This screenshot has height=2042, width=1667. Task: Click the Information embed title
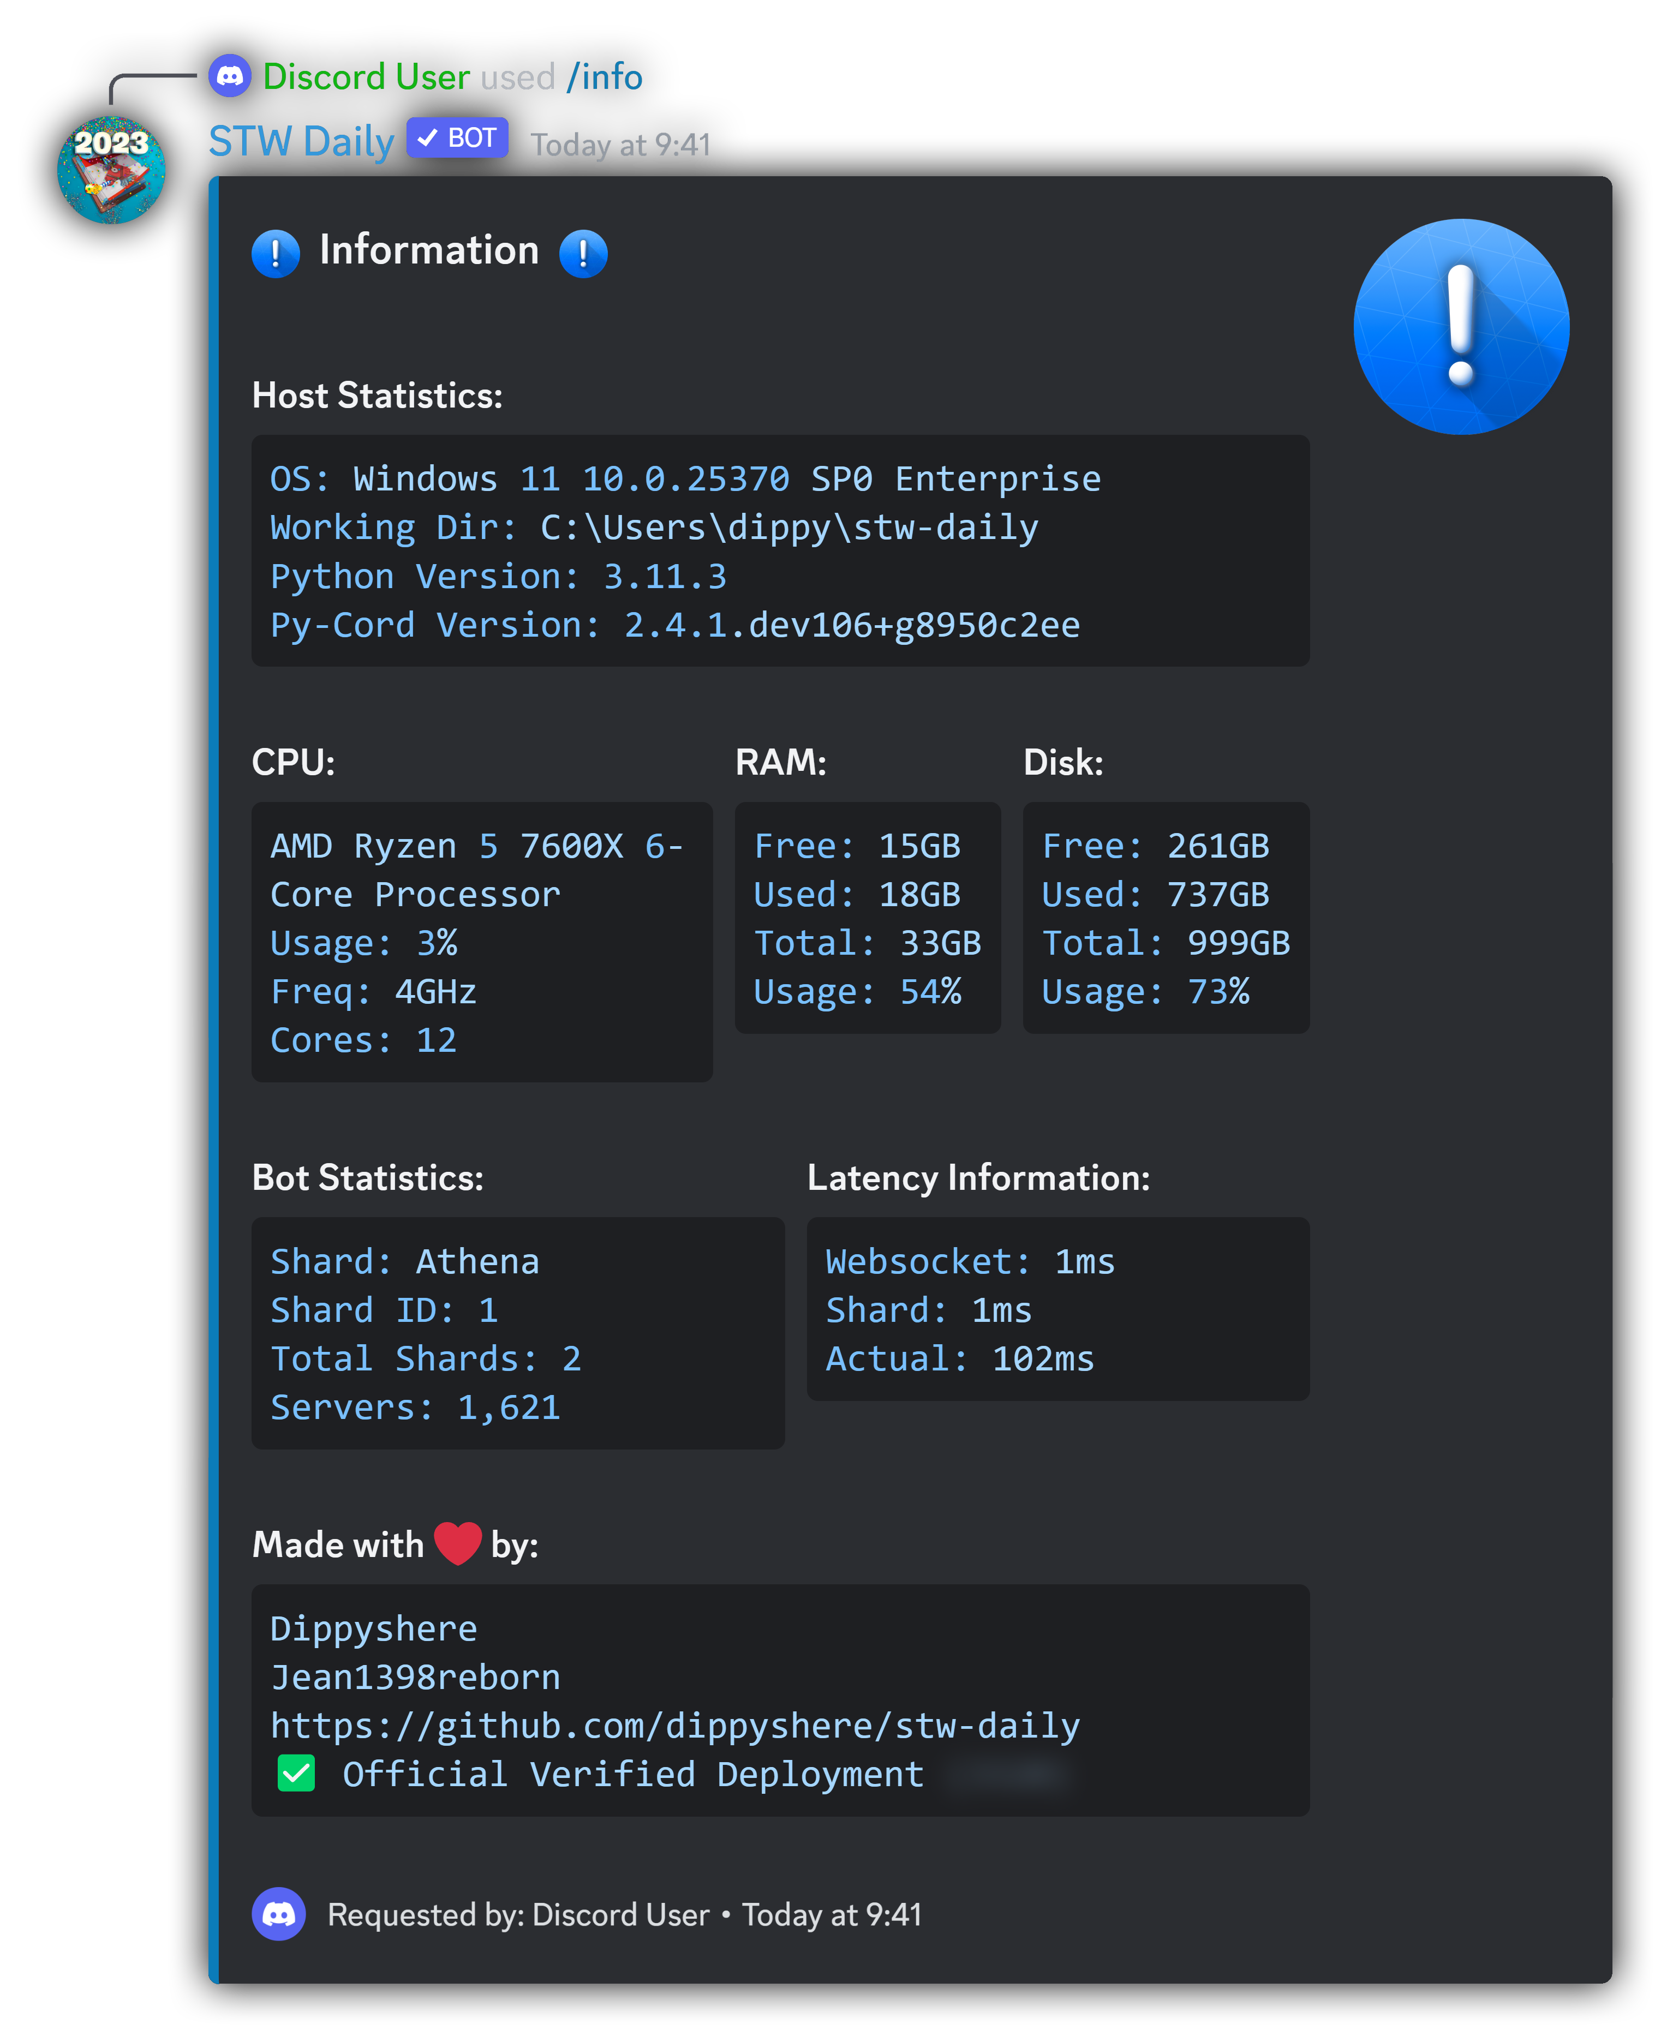coord(428,250)
